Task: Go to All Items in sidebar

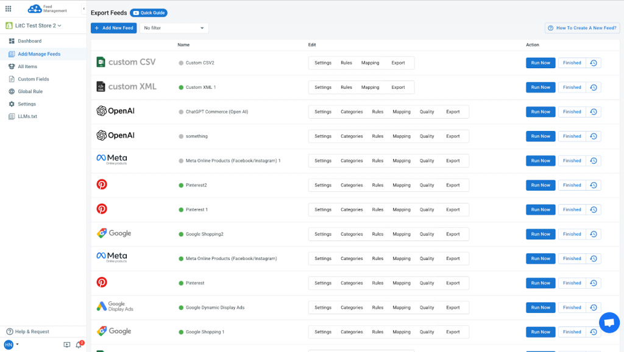Action: tap(27, 66)
